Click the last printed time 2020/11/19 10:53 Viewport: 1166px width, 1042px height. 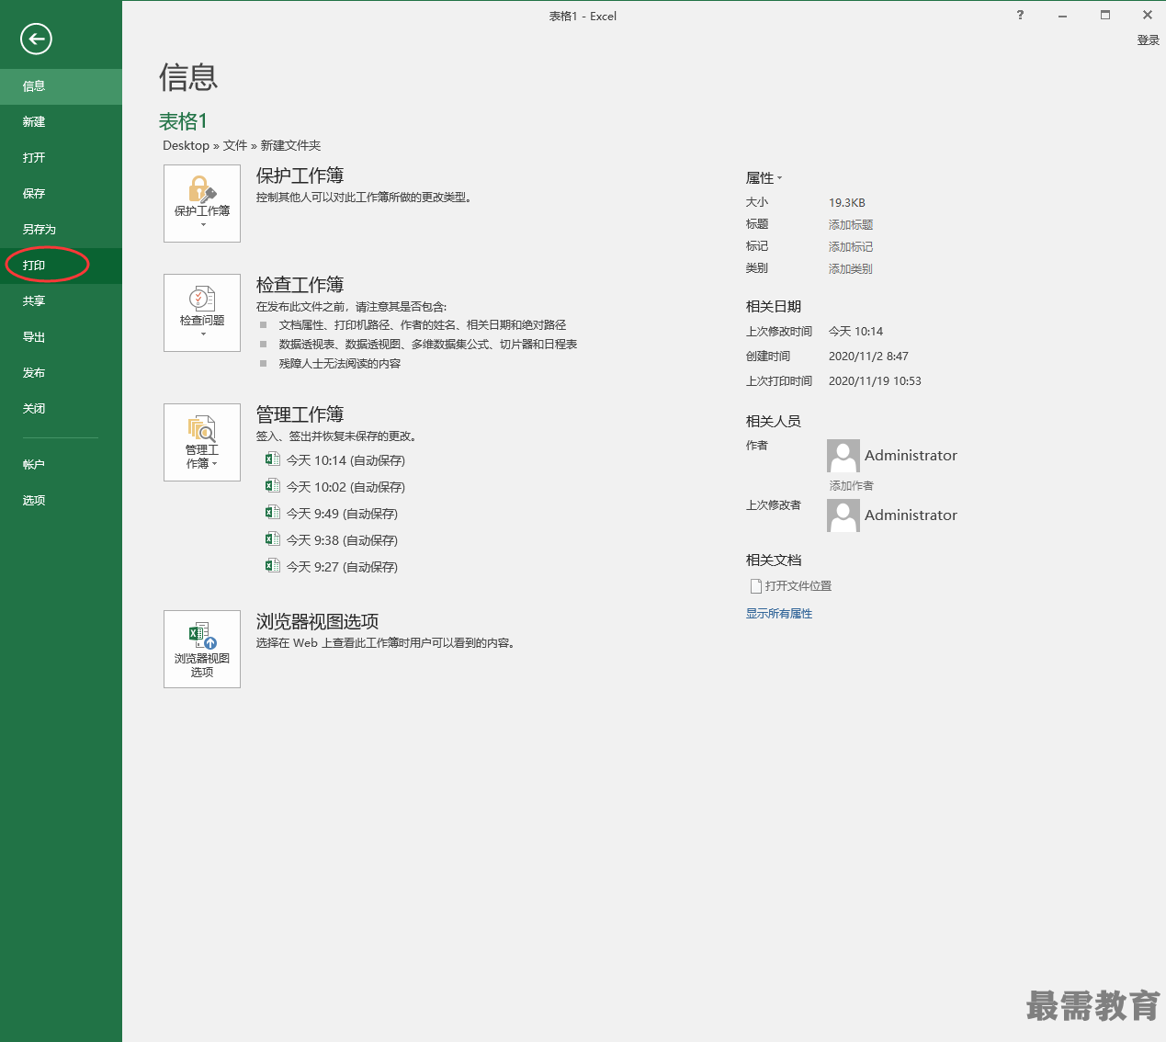[x=875, y=381]
